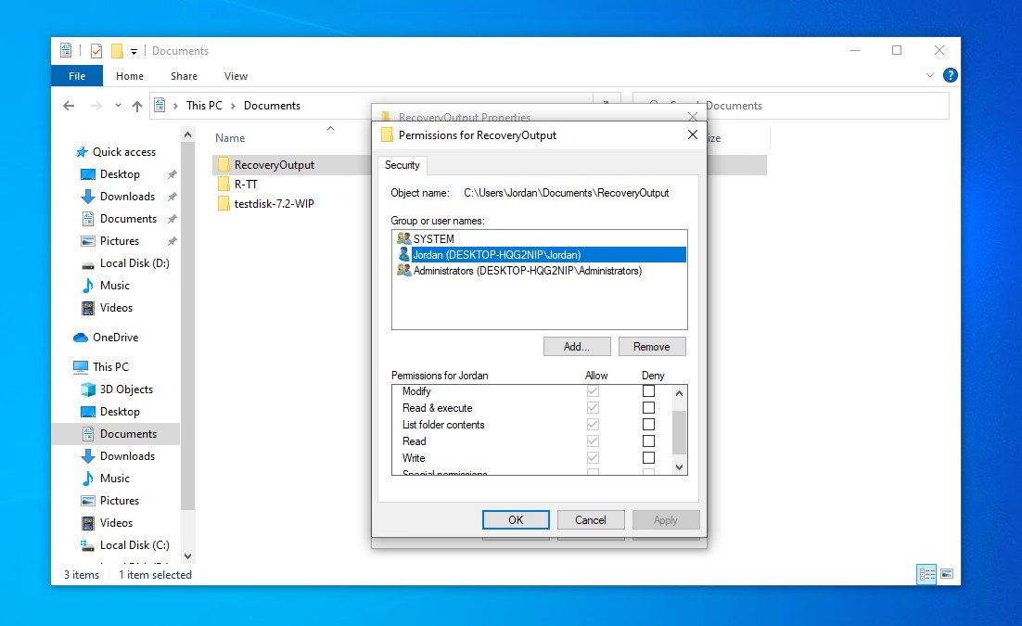Image resolution: width=1022 pixels, height=626 pixels.
Task: Click the blue Help question mark icon
Action: click(x=950, y=75)
